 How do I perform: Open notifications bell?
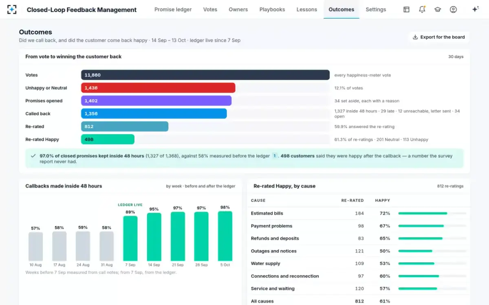[x=422, y=9]
